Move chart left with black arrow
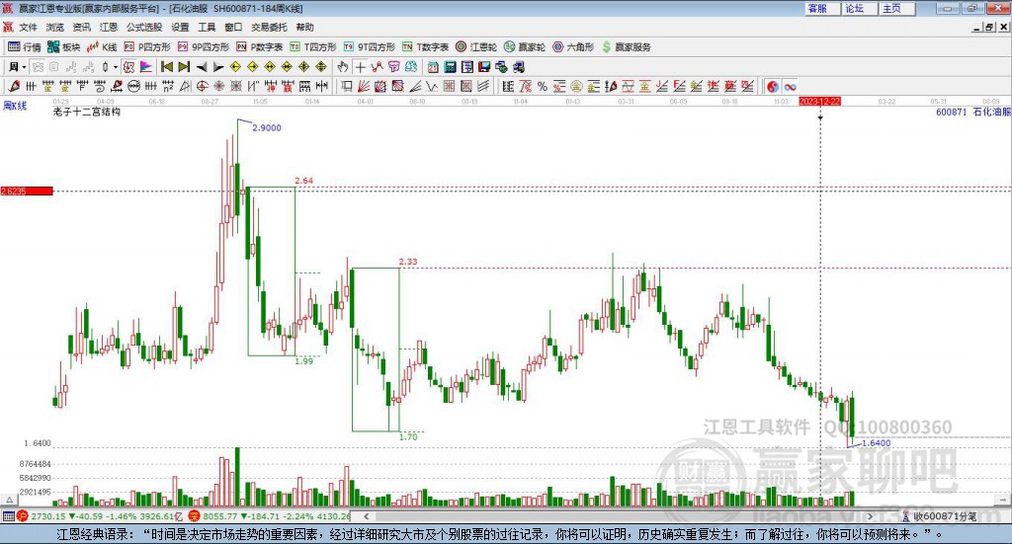The width and height of the screenshot is (1012, 544). [x=202, y=67]
